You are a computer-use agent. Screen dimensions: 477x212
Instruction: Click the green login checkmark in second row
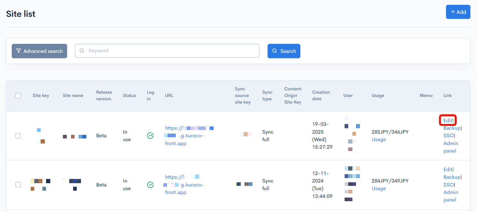pyautogui.click(x=150, y=185)
